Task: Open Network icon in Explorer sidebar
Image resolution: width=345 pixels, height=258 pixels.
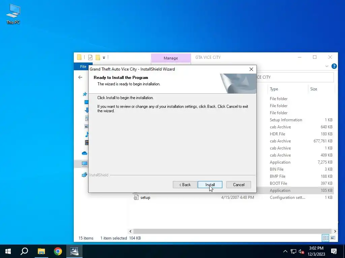Action: (85, 175)
